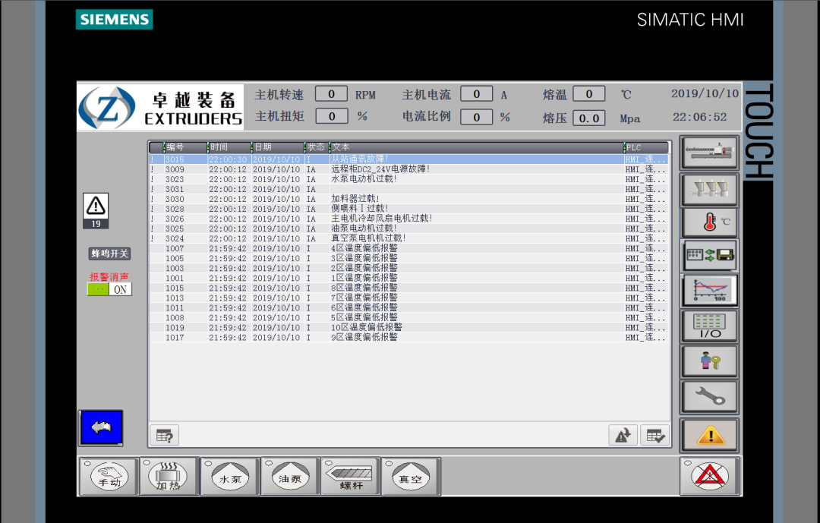Image resolution: width=820 pixels, height=523 pixels.
Task: Open the recipe save/load screen
Action: point(709,255)
